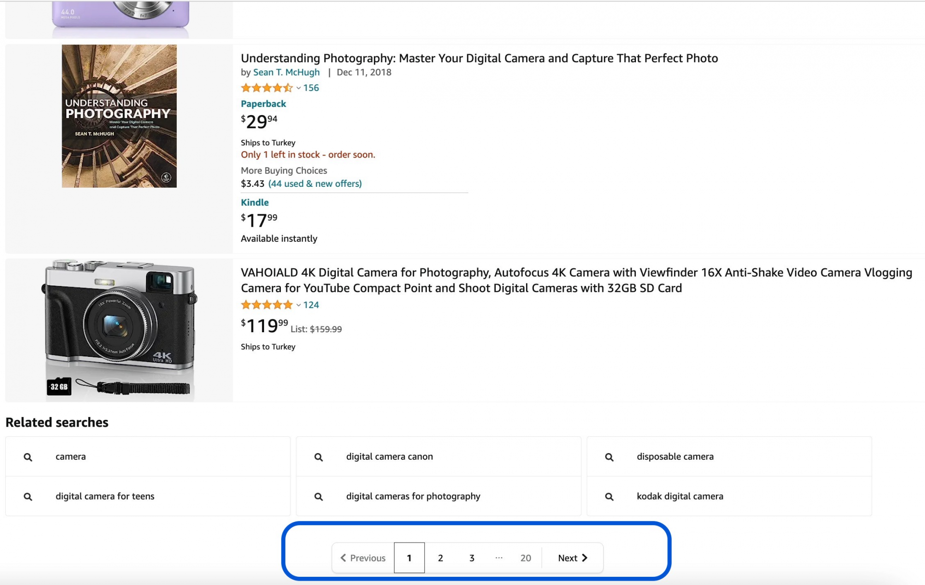Screen dimensions: 925x585
Task: Select page 2 of search results
Action: (x=440, y=558)
